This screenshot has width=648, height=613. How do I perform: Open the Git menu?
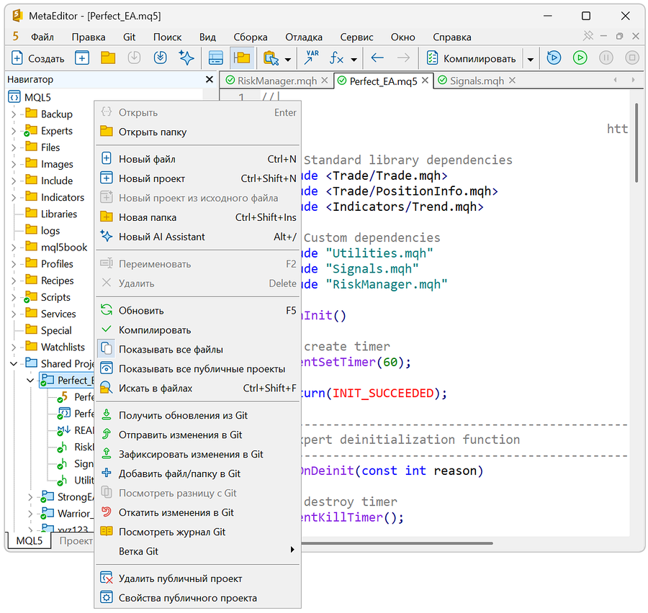(x=129, y=37)
